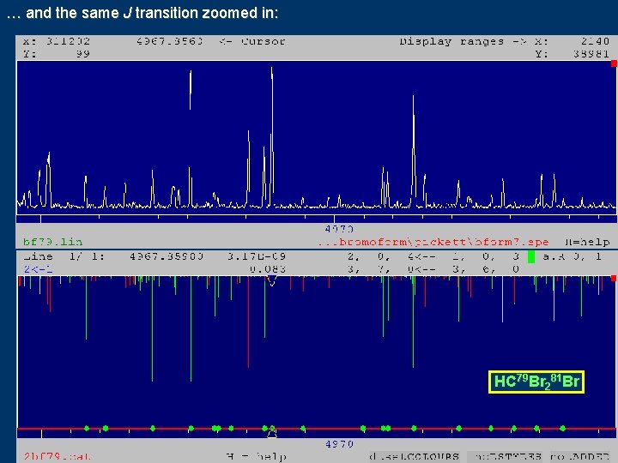The image size is (618, 463).
Task: Select the 0.083 value in line info
Action: tap(268, 269)
